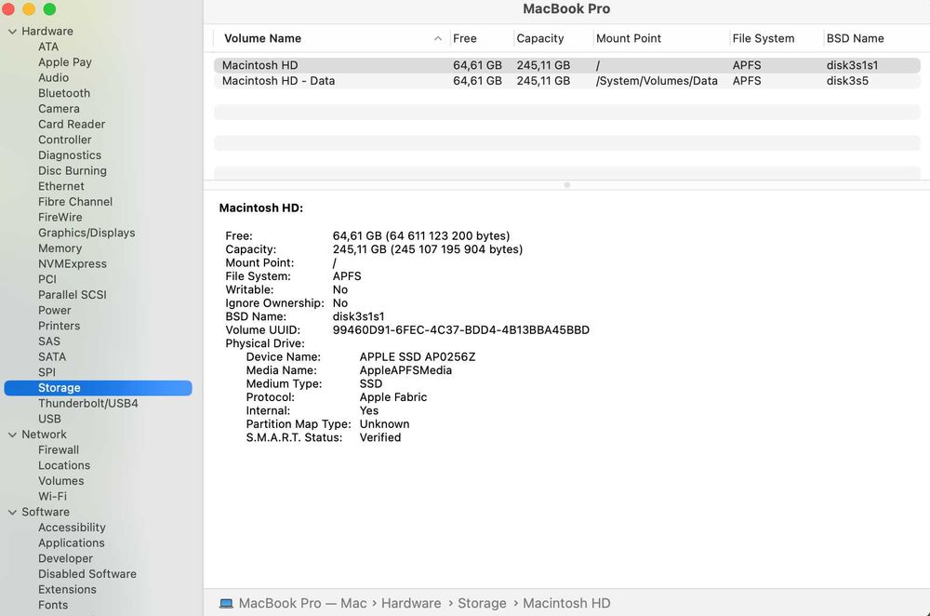
Task: Click Storage in the bottom path bar
Action: pyautogui.click(x=482, y=604)
